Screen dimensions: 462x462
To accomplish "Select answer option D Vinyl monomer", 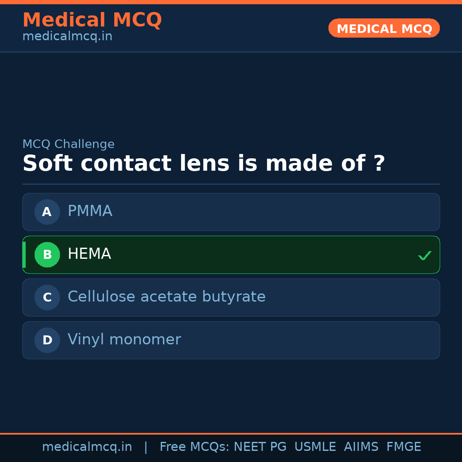I will pyautogui.click(x=231, y=340).
